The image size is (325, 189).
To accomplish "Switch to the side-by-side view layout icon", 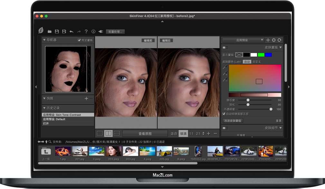I will pos(108,133).
